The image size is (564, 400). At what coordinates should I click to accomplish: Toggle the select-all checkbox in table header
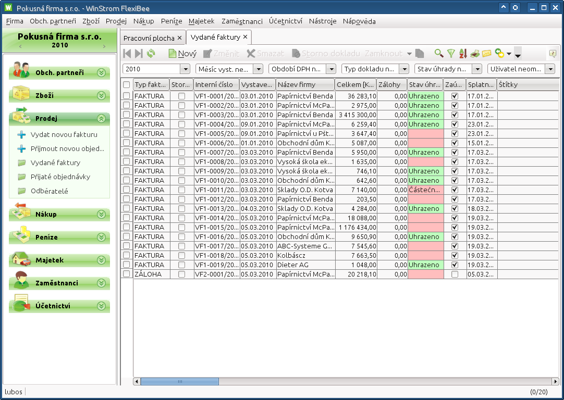pos(127,84)
